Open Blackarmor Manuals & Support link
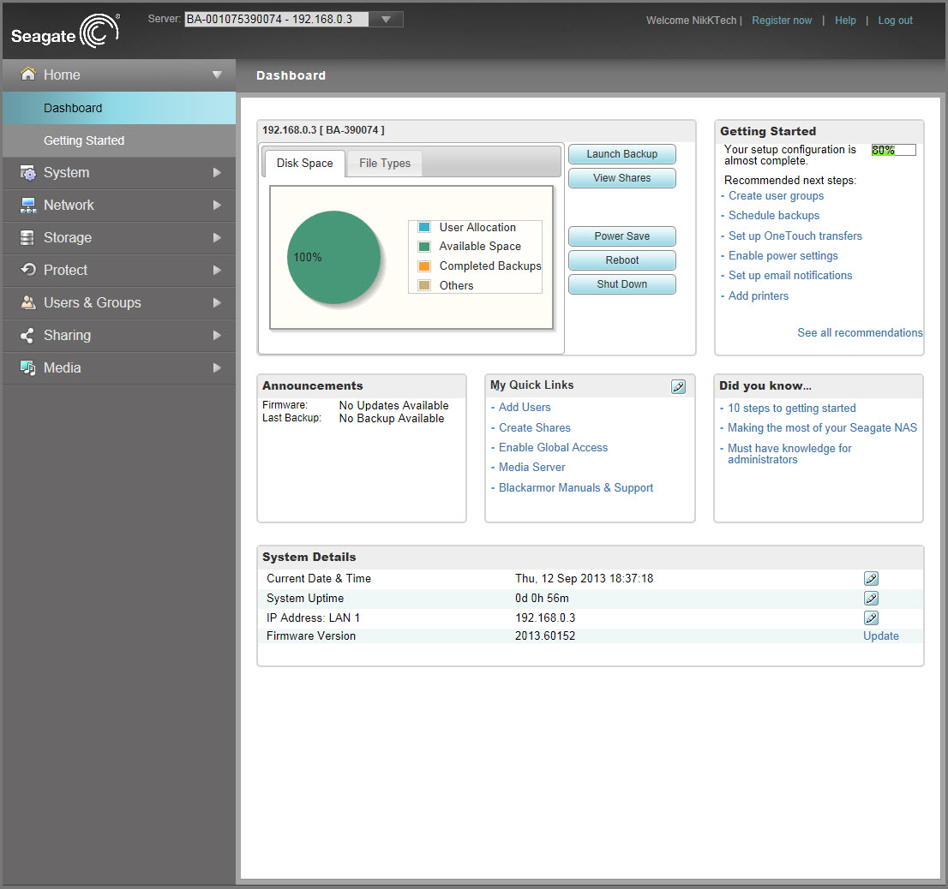 coord(576,488)
